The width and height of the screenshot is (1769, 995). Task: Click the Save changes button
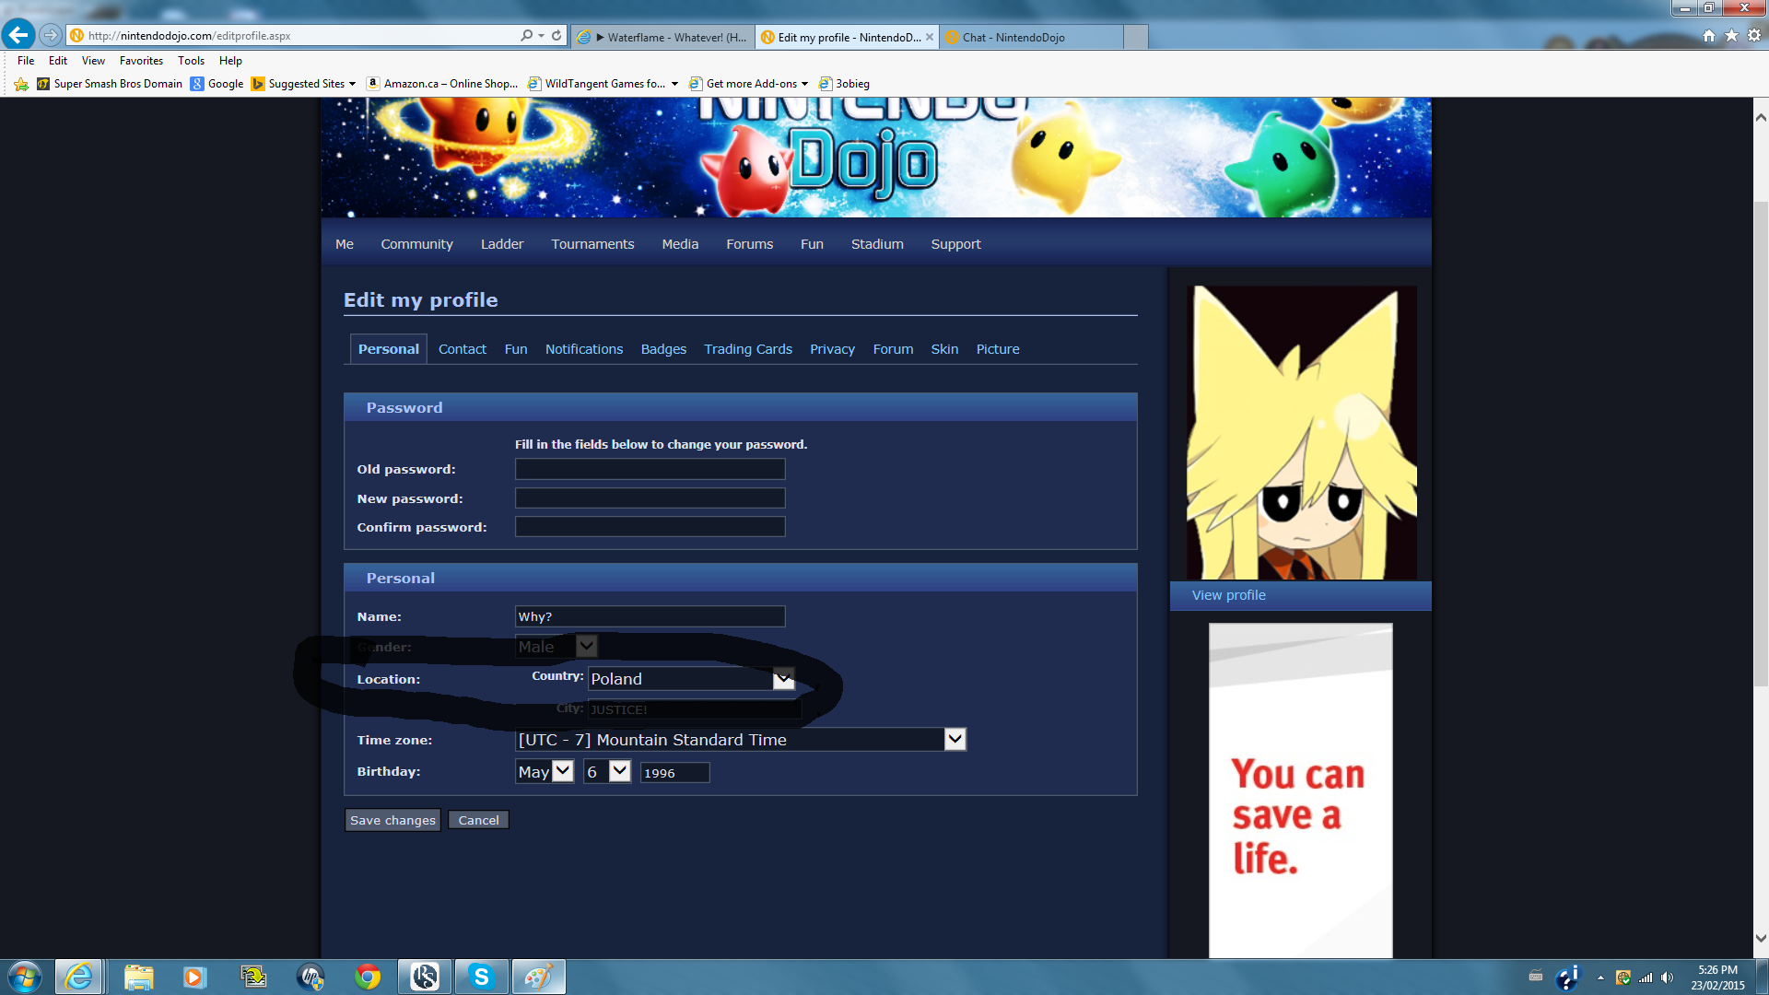392,820
